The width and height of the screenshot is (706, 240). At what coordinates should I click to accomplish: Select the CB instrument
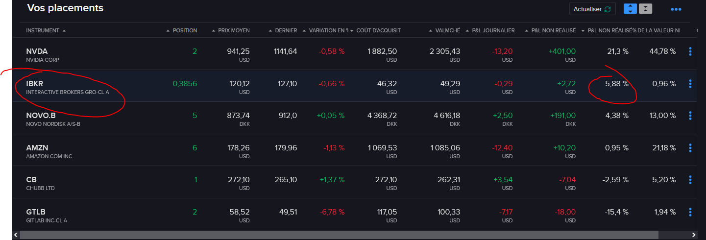(x=31, y=180)
